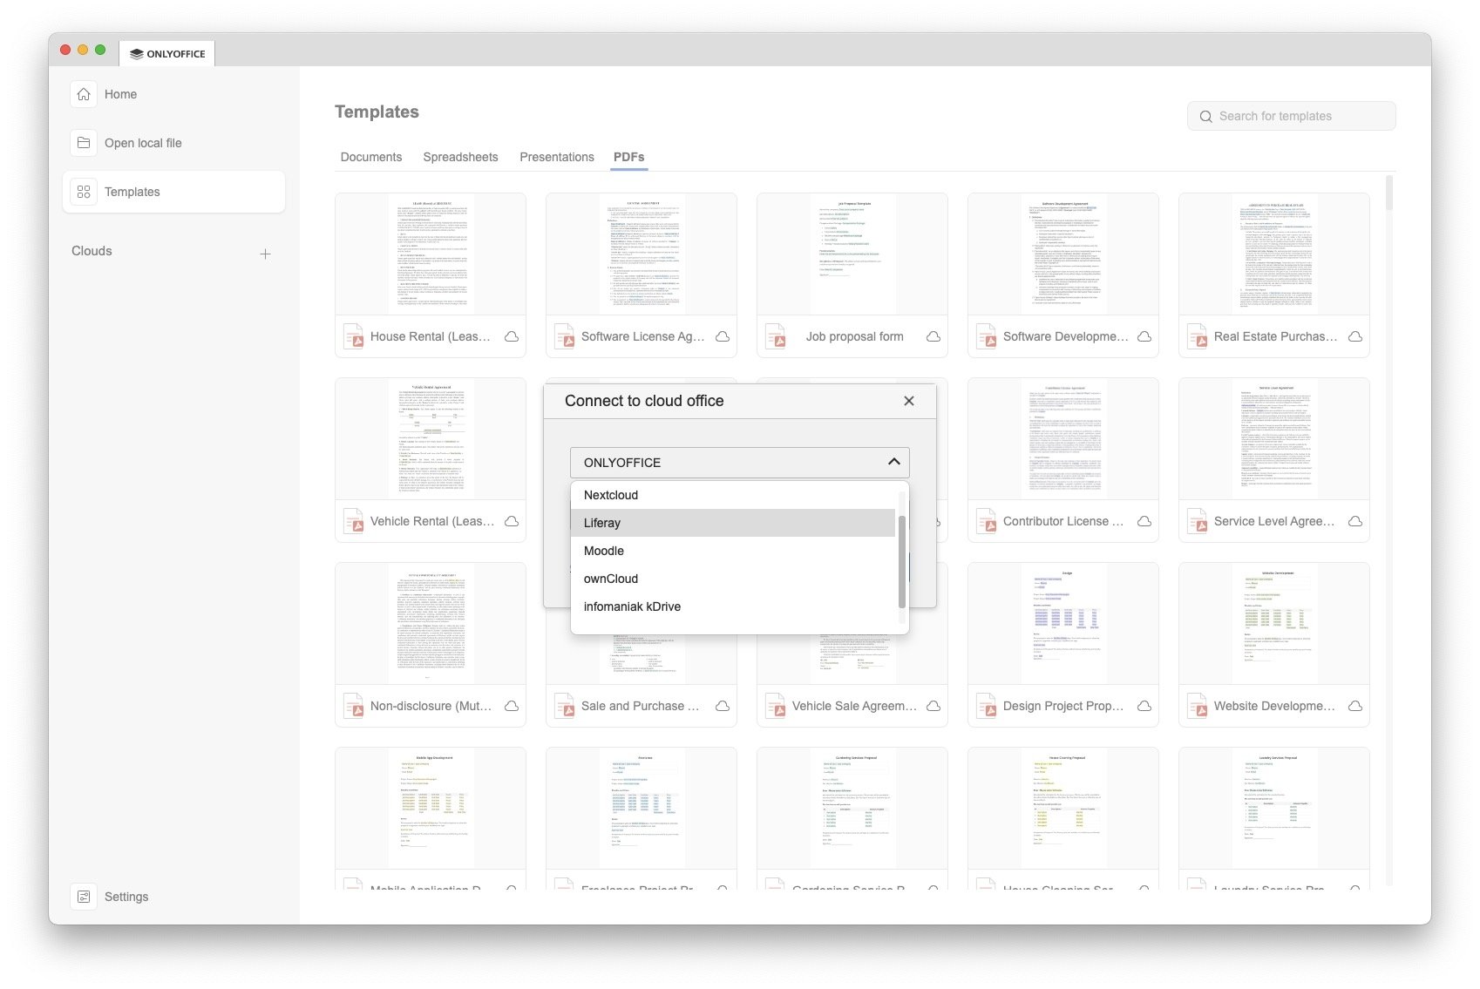
Task: Click the Home icon in sidebar
Action: (x=84, y=94)
